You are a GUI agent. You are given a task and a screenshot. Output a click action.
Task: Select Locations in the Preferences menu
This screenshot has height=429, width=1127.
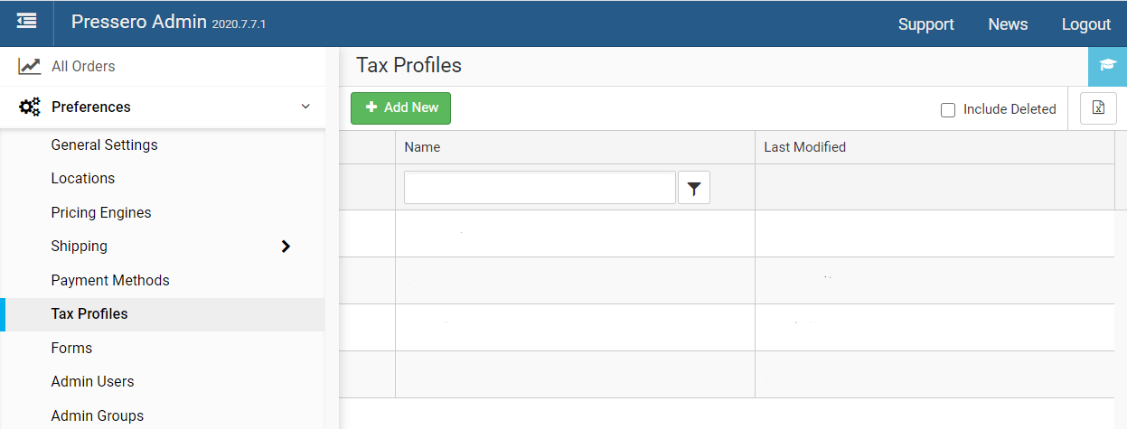(83, 178)
